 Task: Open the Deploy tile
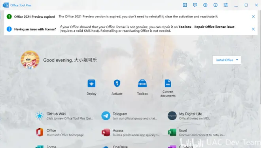click(x=91, y=87)
